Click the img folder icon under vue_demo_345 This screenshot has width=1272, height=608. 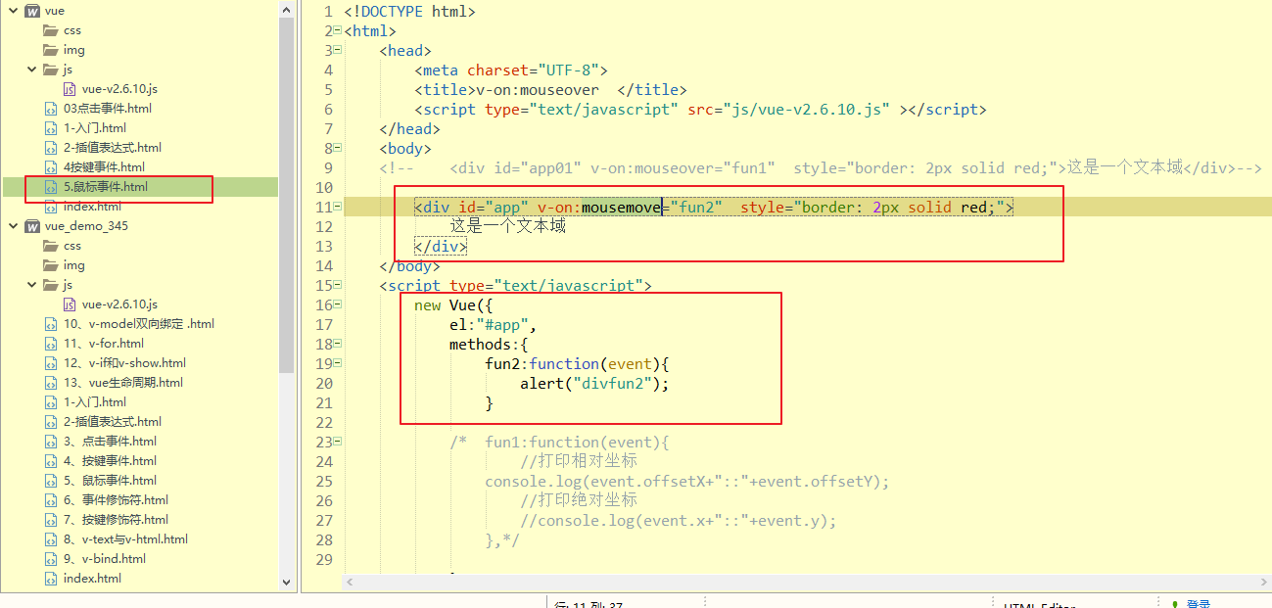(51, 265)
